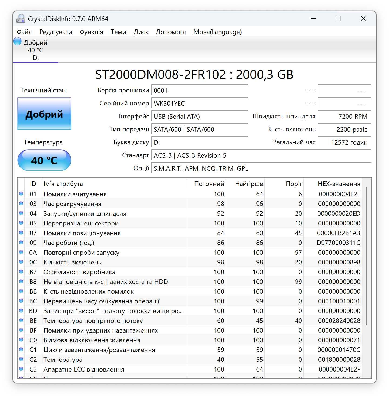Click status dot for 0A Повторні спроби запуску
389x398 pixels.
[21, 252]
